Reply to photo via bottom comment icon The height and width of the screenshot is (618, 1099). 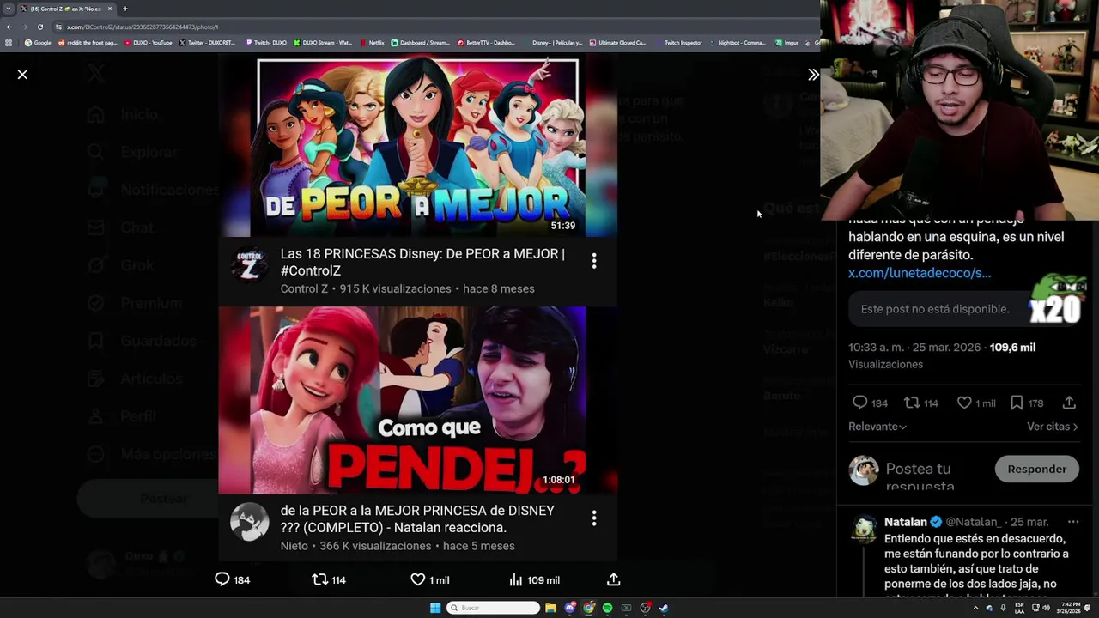222,579
